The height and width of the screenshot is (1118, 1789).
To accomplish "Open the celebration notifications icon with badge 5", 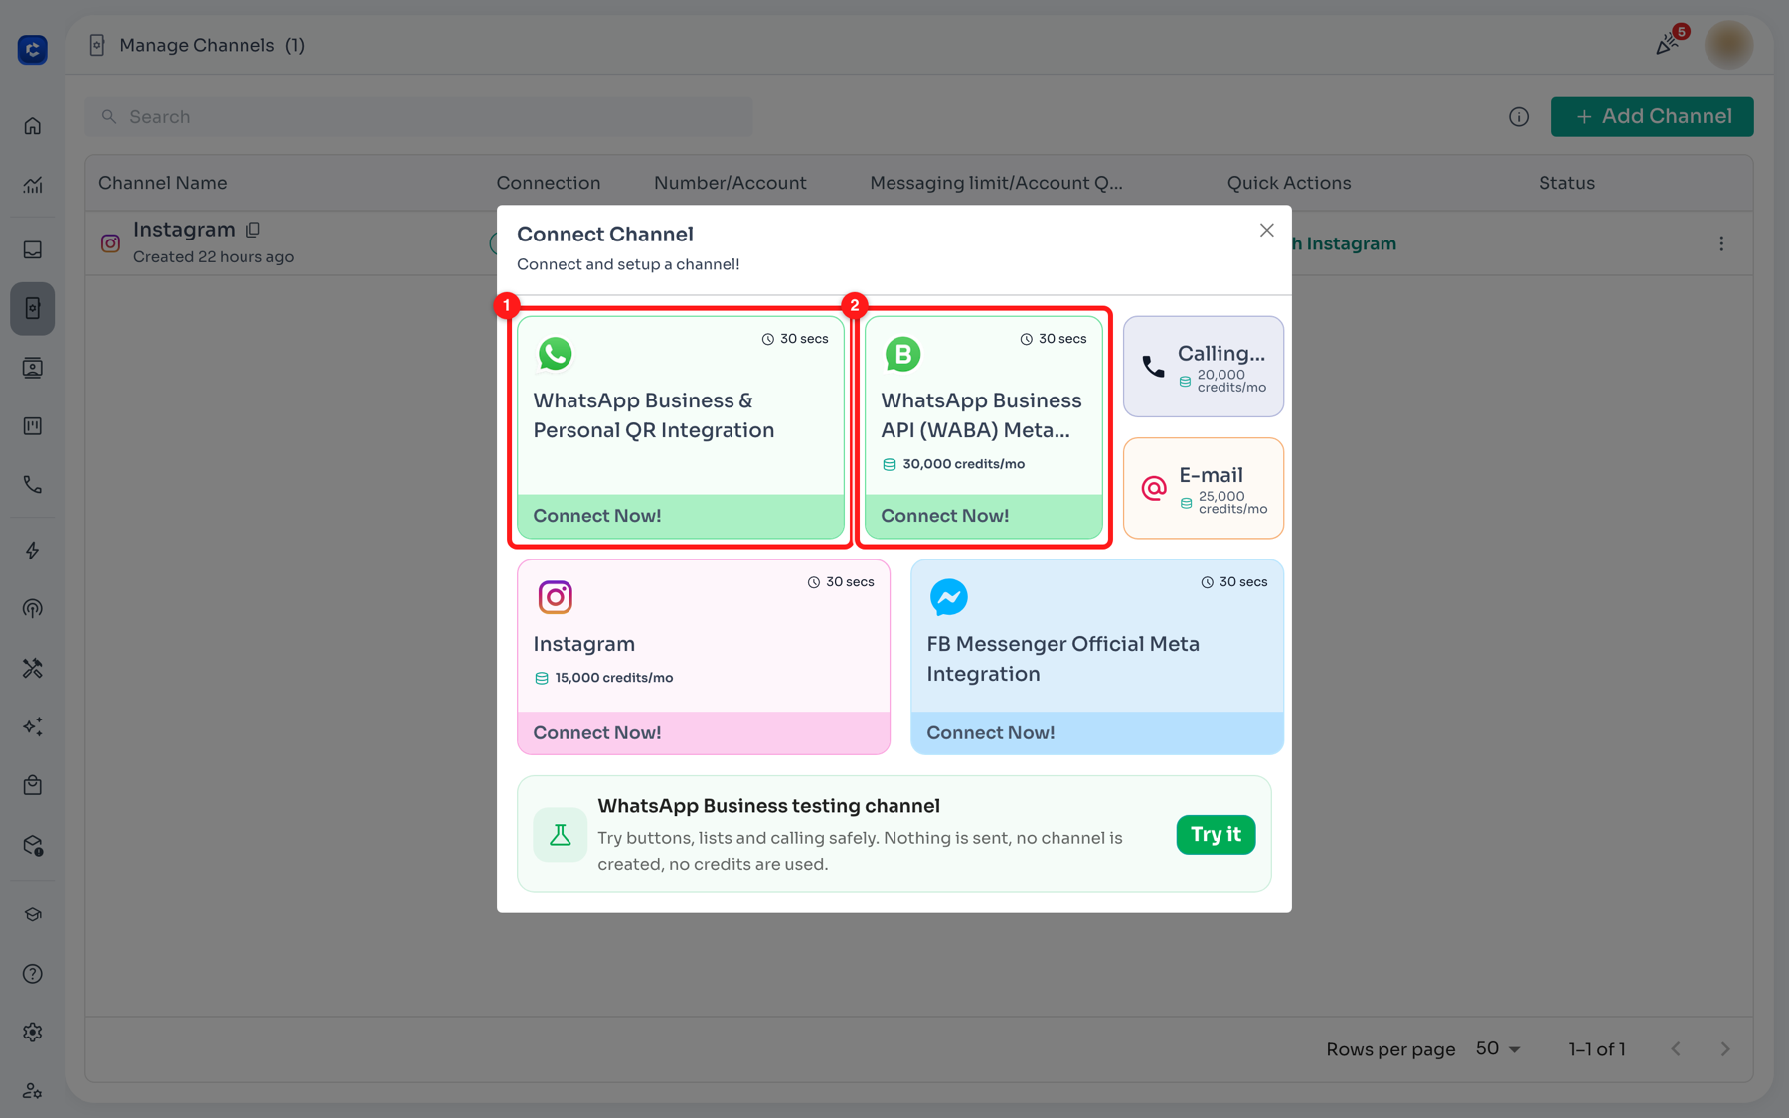I will pos(1670,43).
